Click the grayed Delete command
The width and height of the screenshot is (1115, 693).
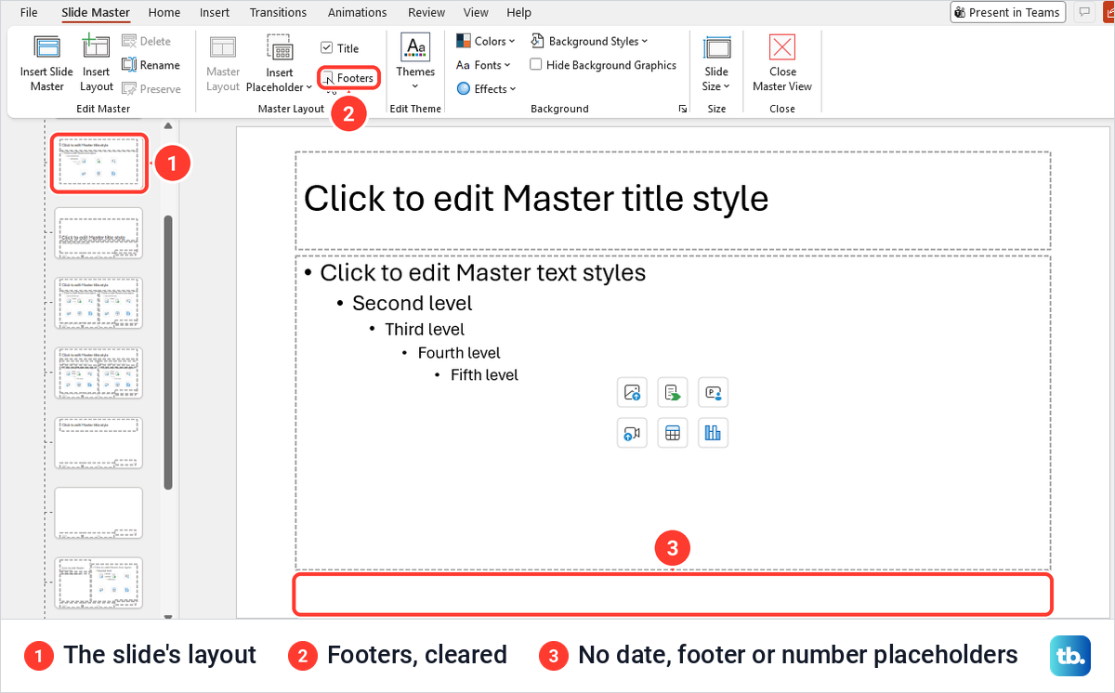(x=147, y=41)
